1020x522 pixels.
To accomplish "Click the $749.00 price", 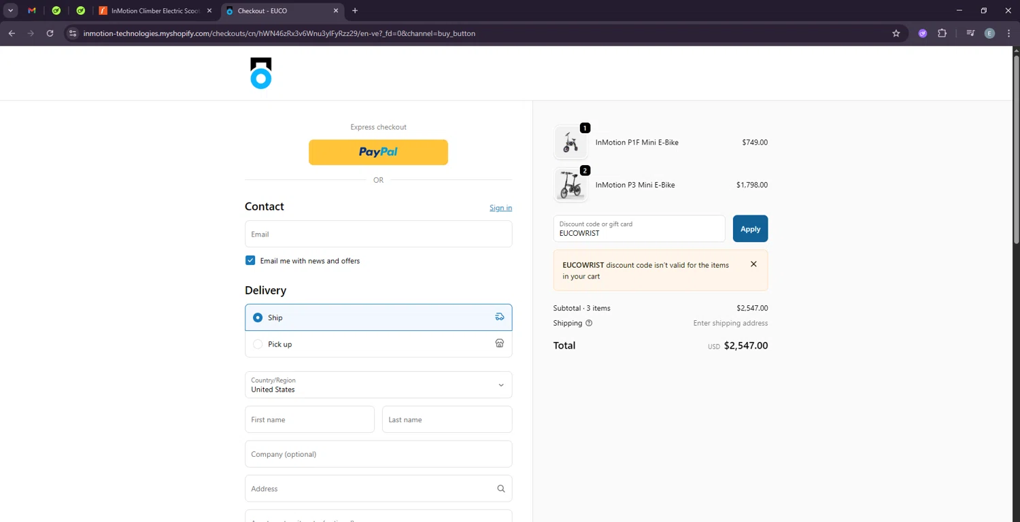I will coord(755,142).
